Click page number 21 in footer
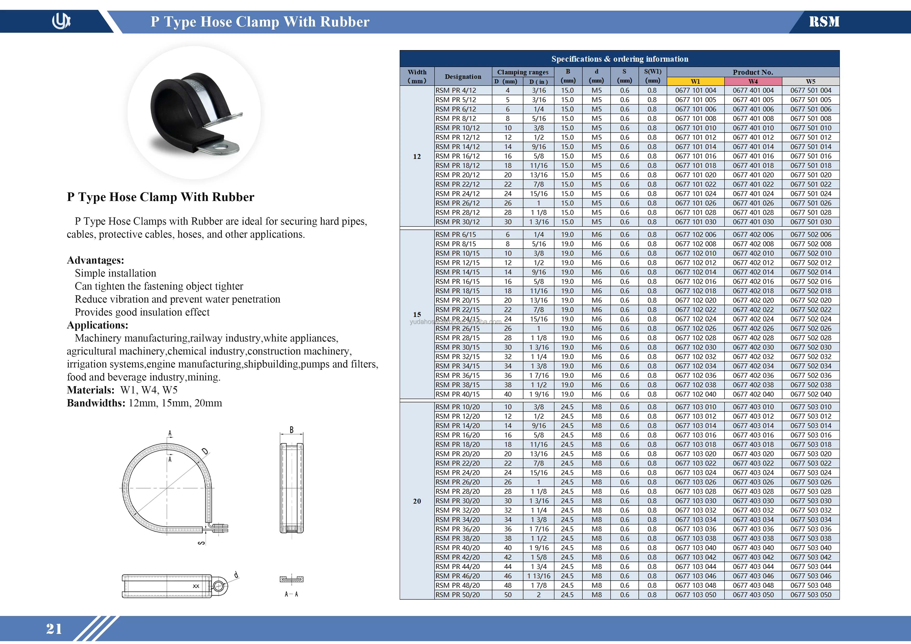 [x=54, y=629]
